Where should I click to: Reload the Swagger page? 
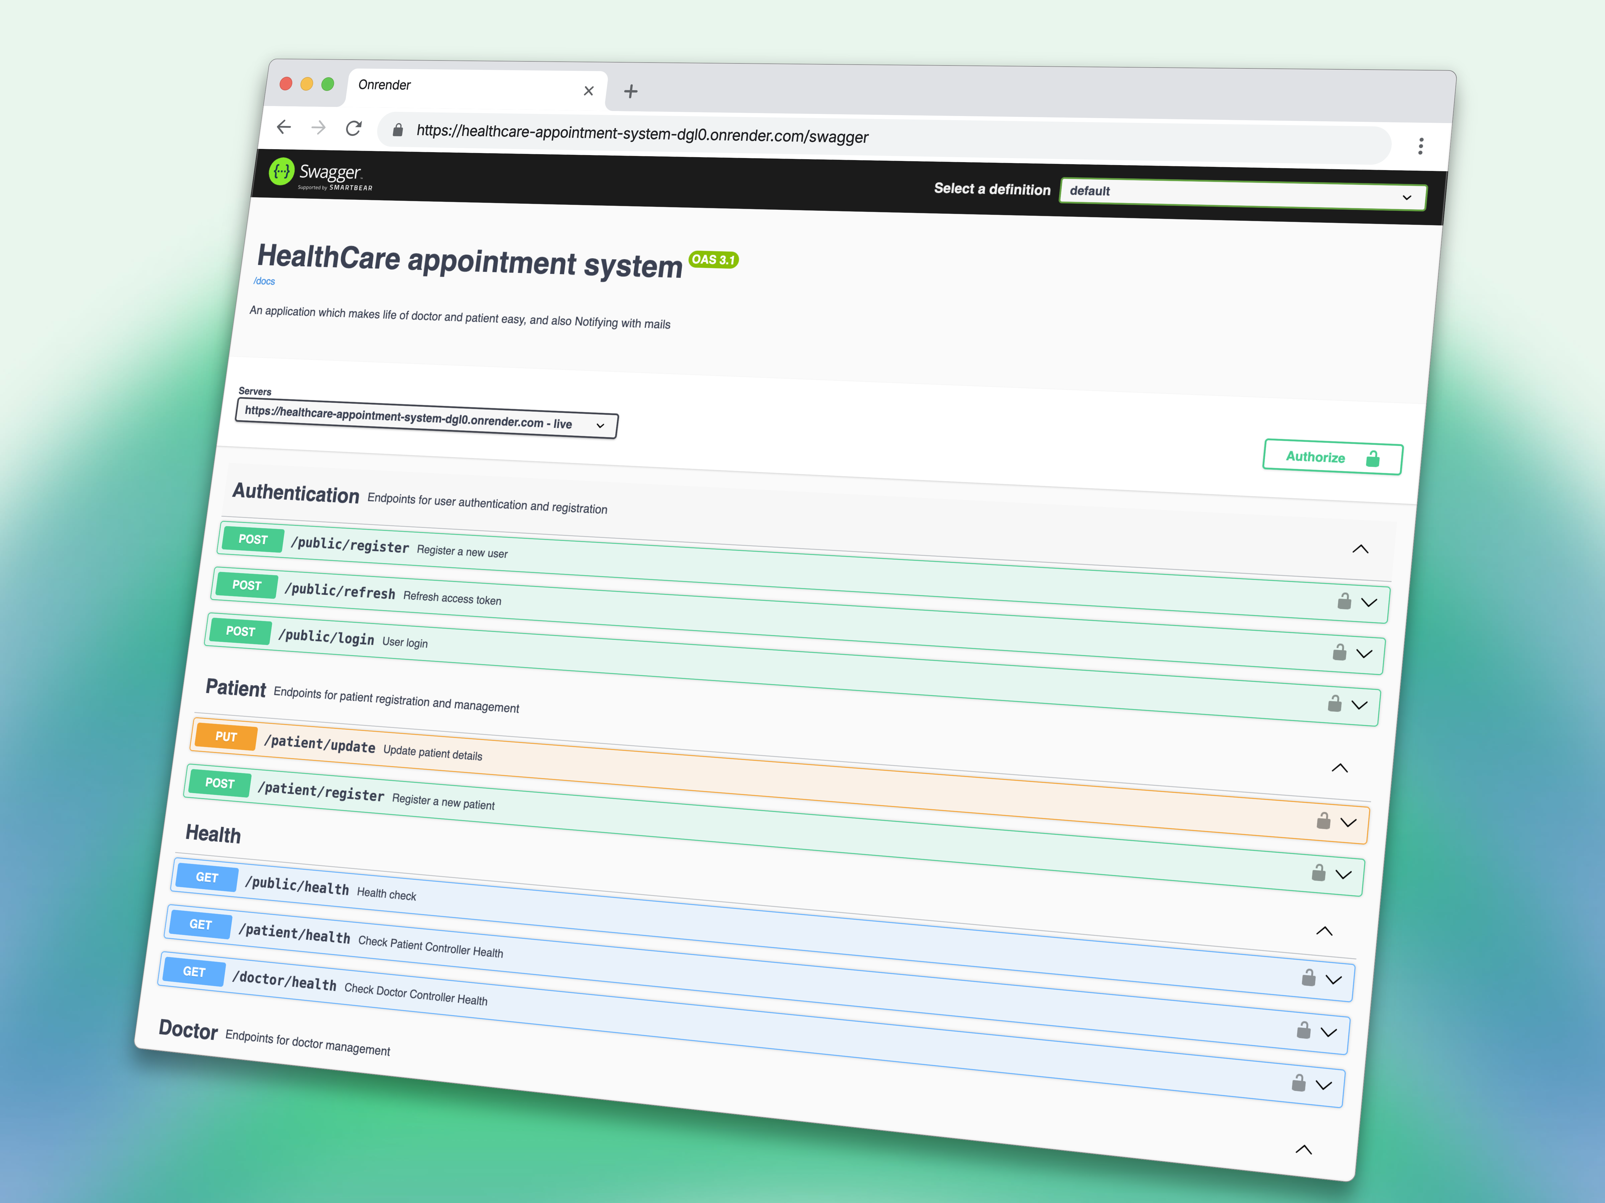353,128
